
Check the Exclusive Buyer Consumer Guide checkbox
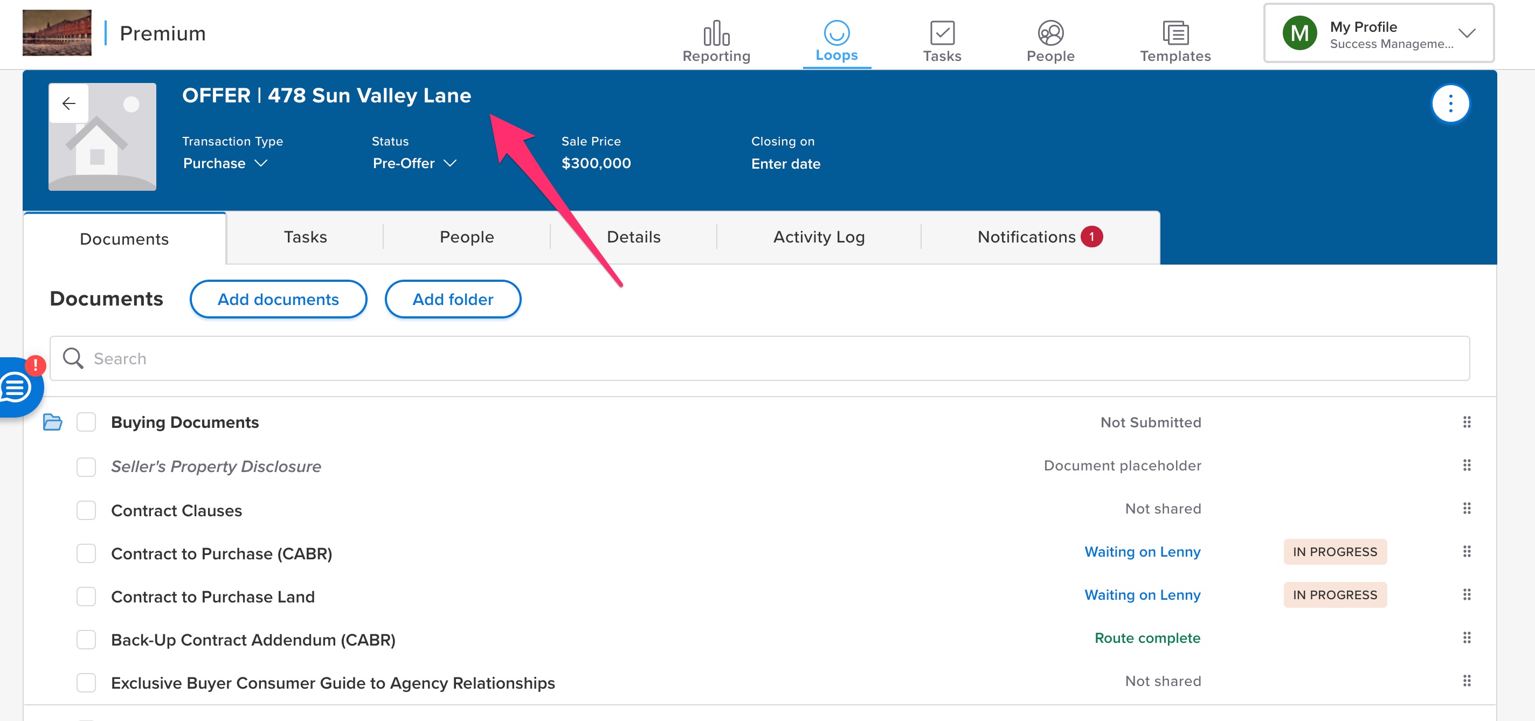click(x=86, y=682)
